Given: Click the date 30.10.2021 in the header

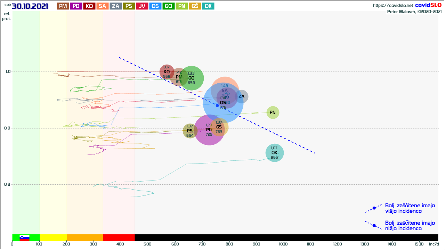Looking at the screenshot, I should coord(30,6).
